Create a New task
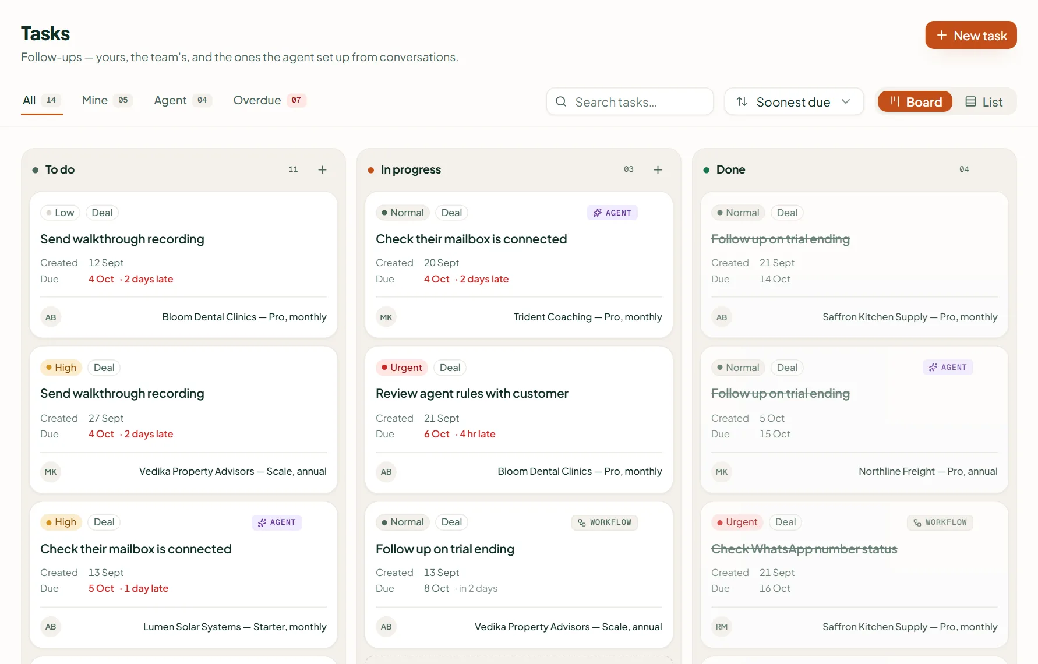Viewport: 1038px width, 664px height. [x=971, y=36]
